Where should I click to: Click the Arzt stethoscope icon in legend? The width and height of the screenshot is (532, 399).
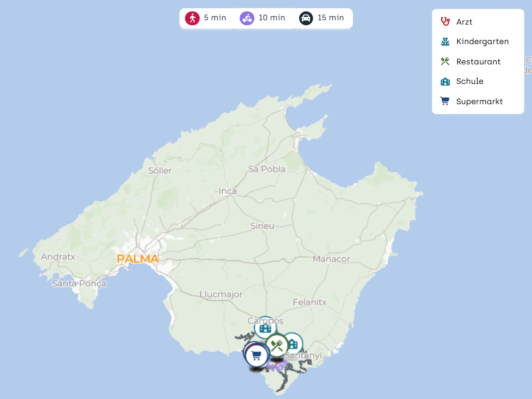click(445, 22)
